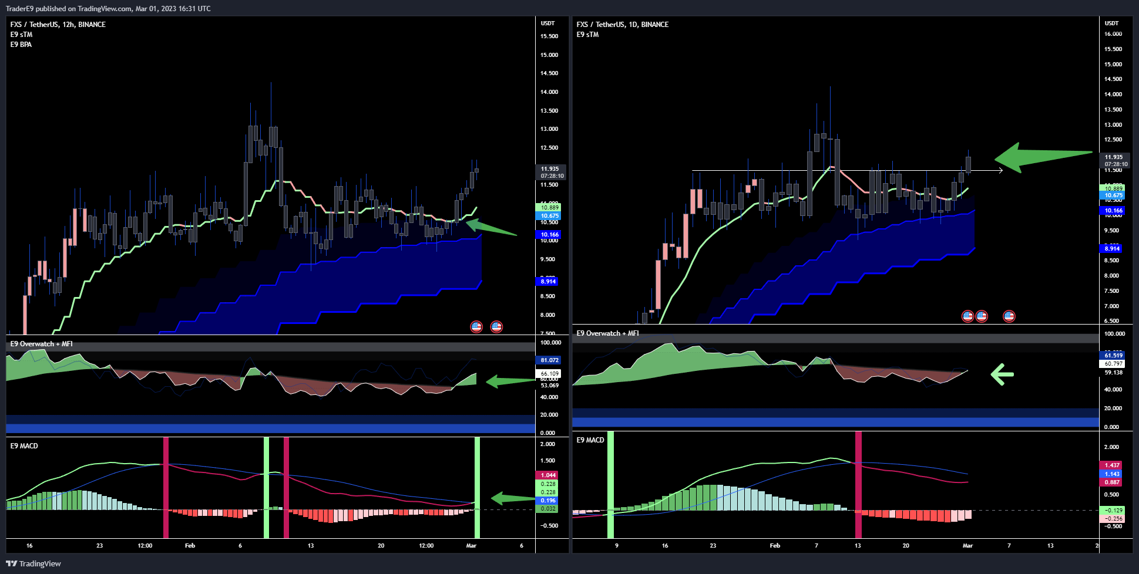Viewport: 1139px width, 574px height.
Task: Click the USDT currency label on 1D price axis
Action: 1111,23
